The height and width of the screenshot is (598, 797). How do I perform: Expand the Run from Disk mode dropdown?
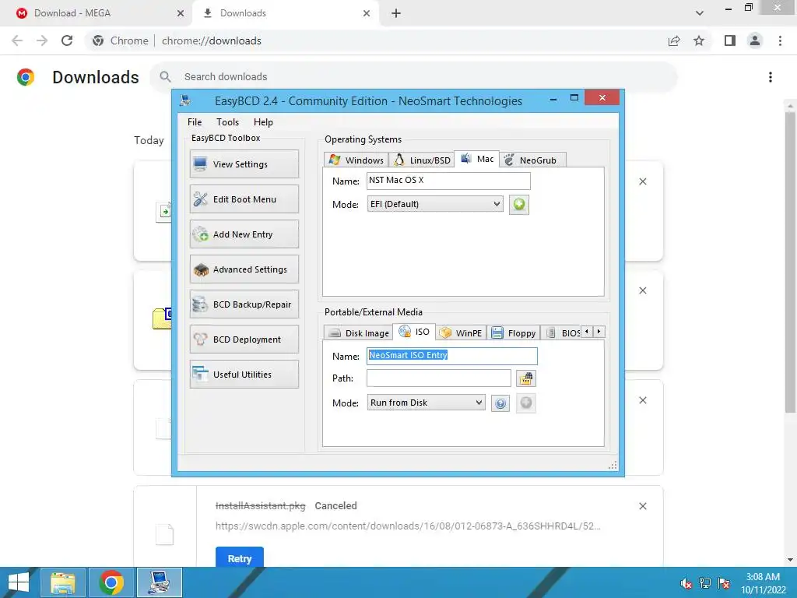pos(426,403)
